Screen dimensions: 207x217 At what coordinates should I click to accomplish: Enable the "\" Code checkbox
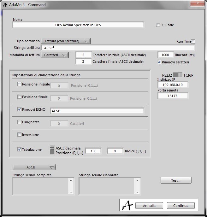click(158, 25)
